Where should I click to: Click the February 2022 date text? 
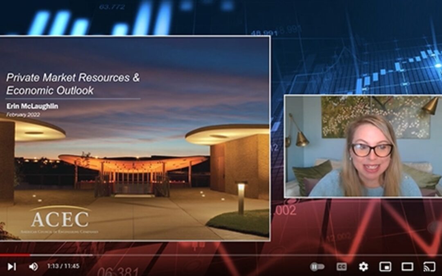click(23, 114)
